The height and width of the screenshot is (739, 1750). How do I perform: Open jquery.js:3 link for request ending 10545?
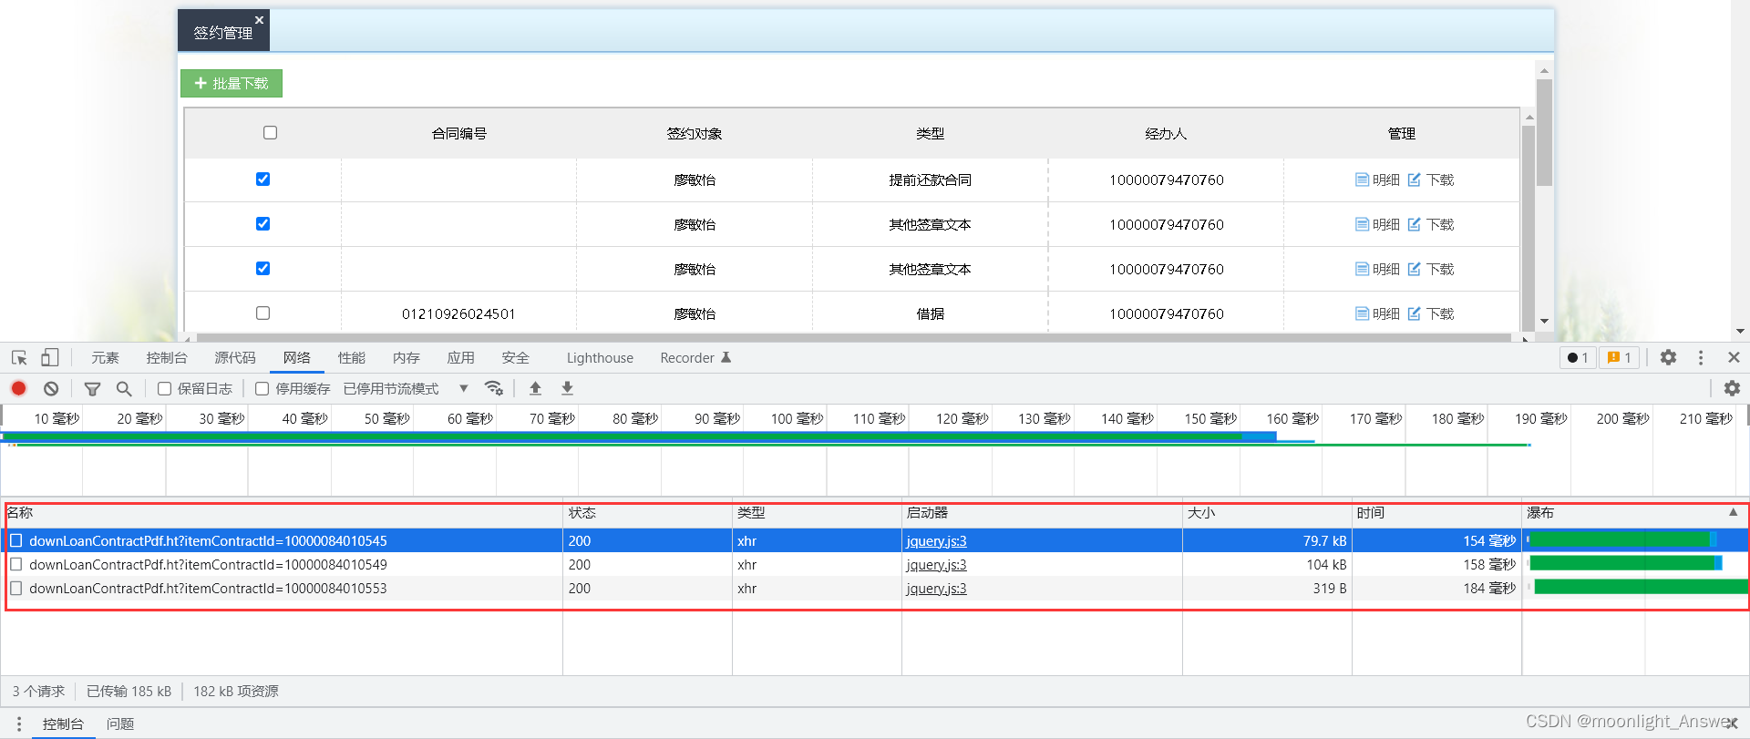[x=936, y=540]
